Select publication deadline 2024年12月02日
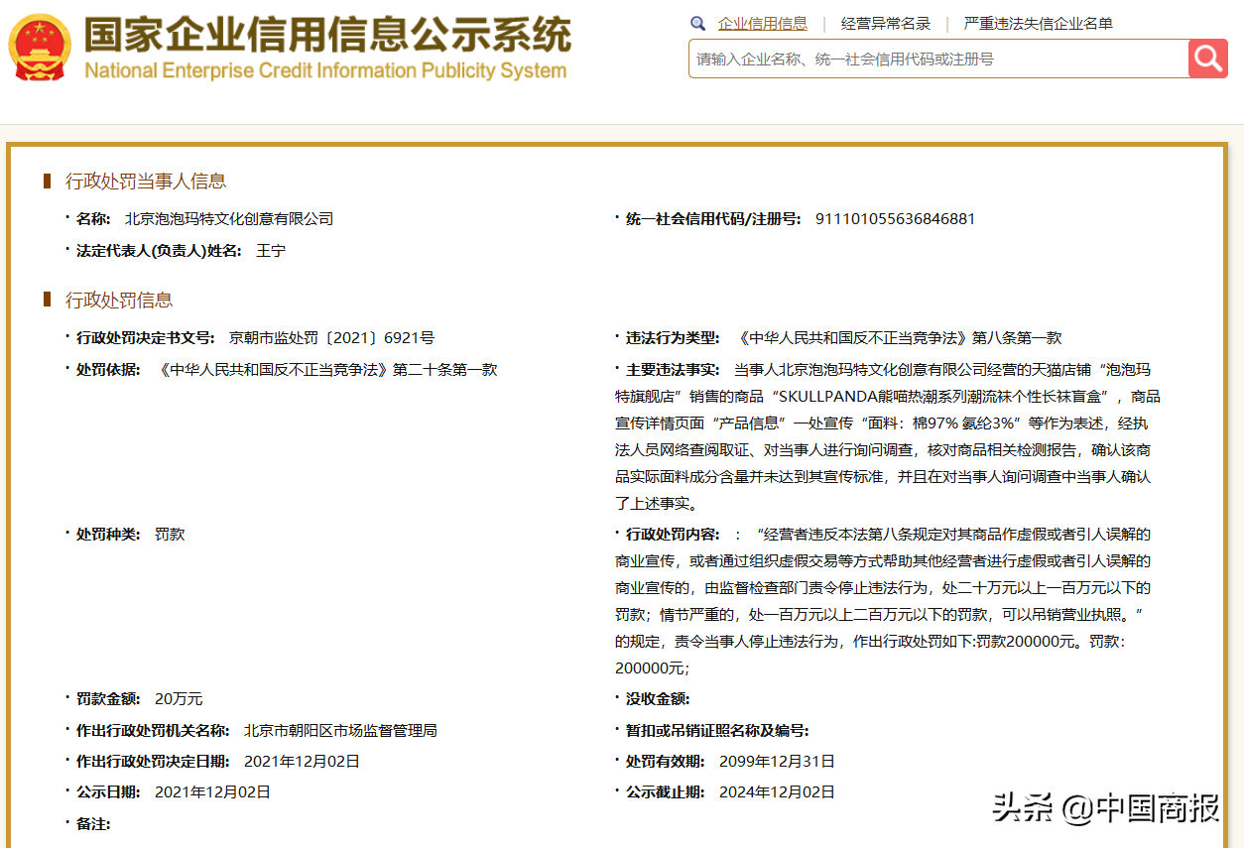 [777, 792]
